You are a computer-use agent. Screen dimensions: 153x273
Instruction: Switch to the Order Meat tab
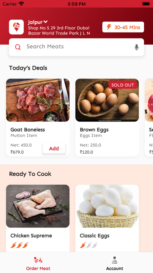click(38, 263)
